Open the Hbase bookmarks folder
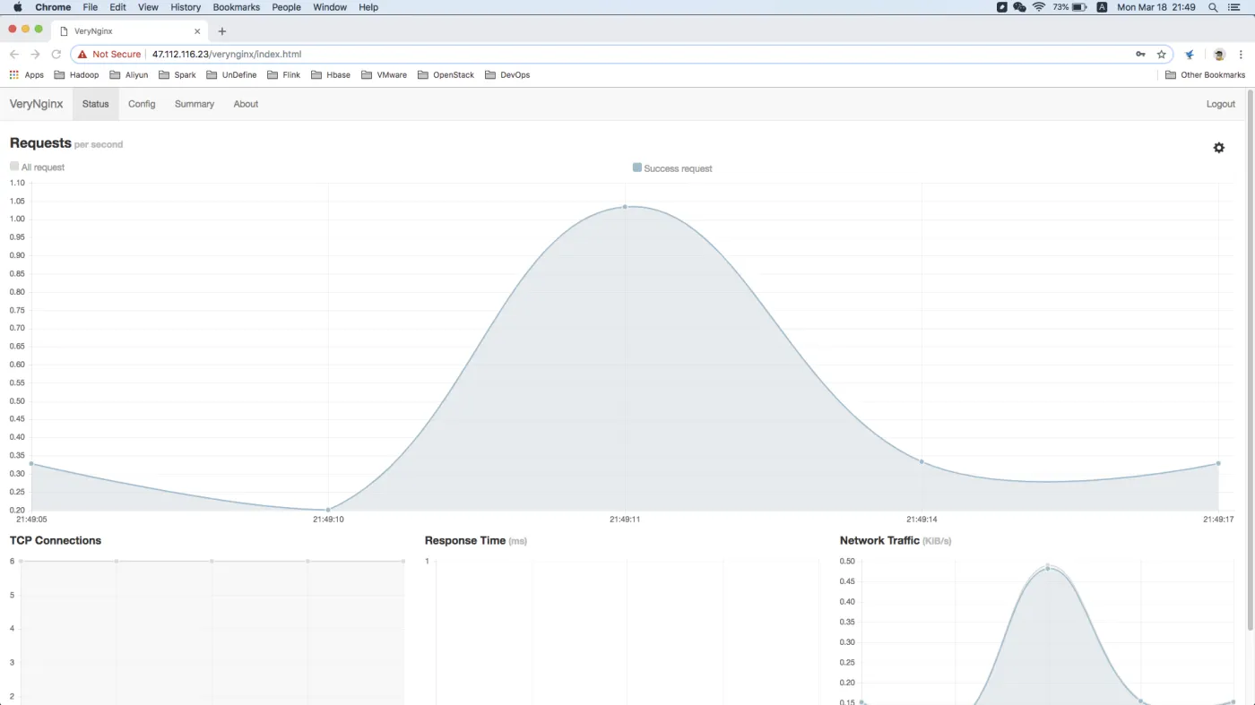The image size is (1255, 705). pyautogui.click(x=331, y=75)
